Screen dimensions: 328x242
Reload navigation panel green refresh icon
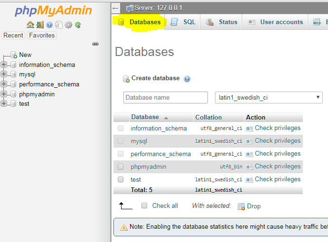coord(78,25)
